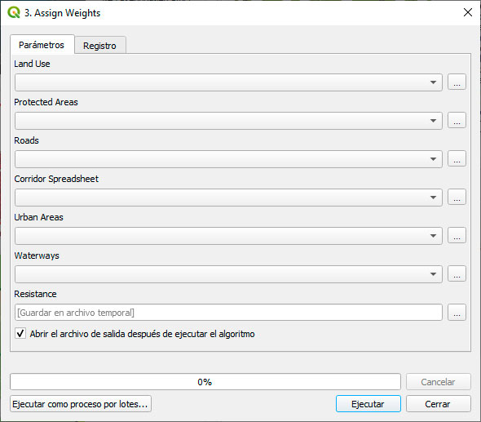This screenshot has width=481, height=422.
Task: Click the QGIS logo in title bar
Action: point(14,12)
